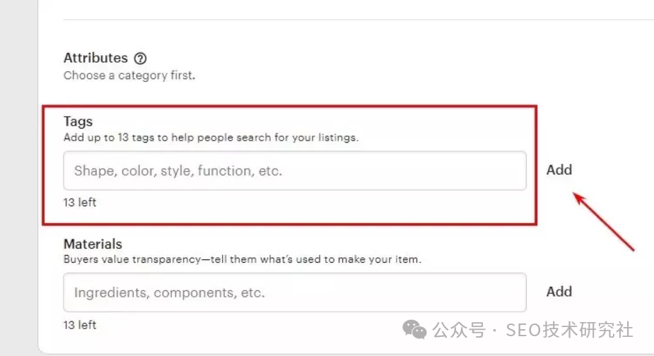This screenshot has width=654, height=356.
Task: Focus the Materials ingredients input field
Action: coord(294,292)
